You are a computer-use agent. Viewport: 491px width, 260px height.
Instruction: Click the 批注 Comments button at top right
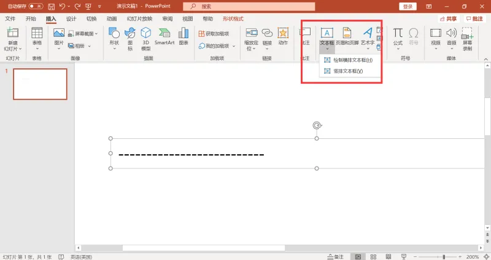click(x=474, y=19)
